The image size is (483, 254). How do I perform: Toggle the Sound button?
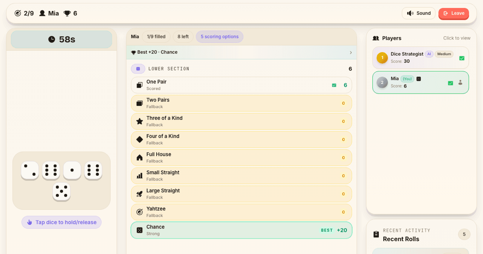tap(419, 13)
